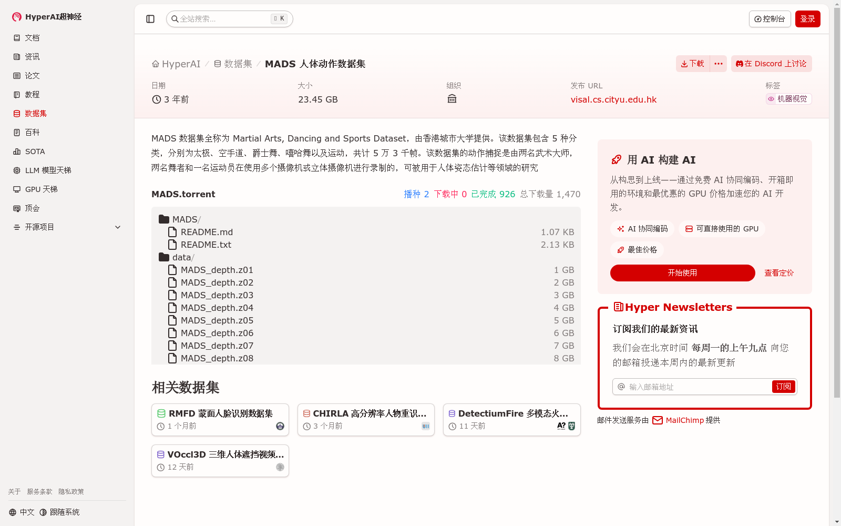Click the organization building icon
The image size is (841, 526).
point(452,99)
